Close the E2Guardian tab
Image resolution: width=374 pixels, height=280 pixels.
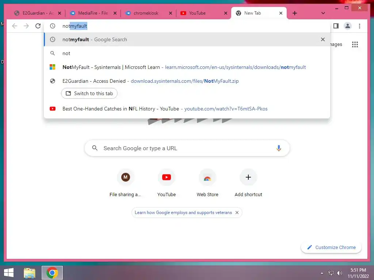(60, 13)
